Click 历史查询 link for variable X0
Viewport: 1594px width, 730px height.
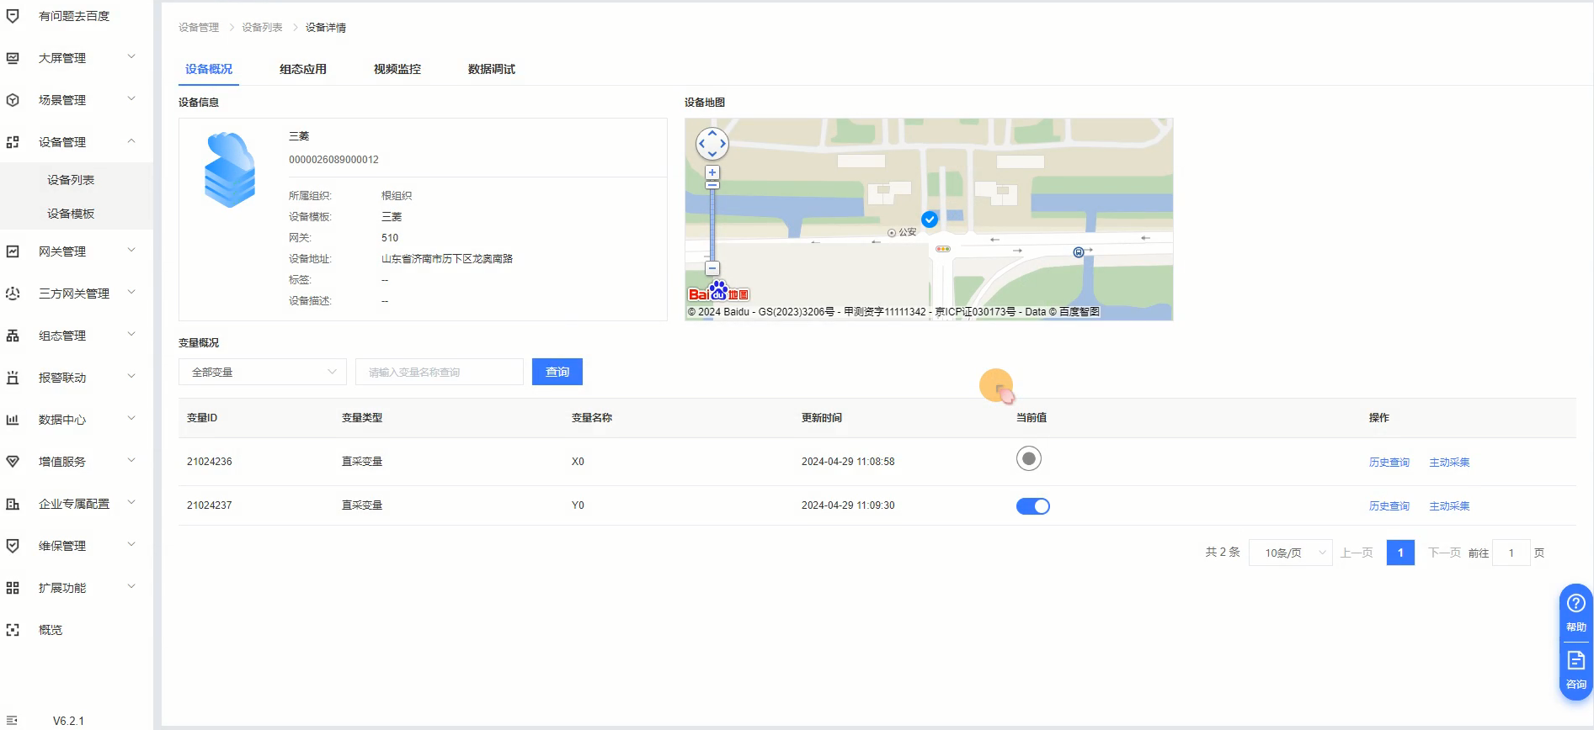[x=1389, y=463]
